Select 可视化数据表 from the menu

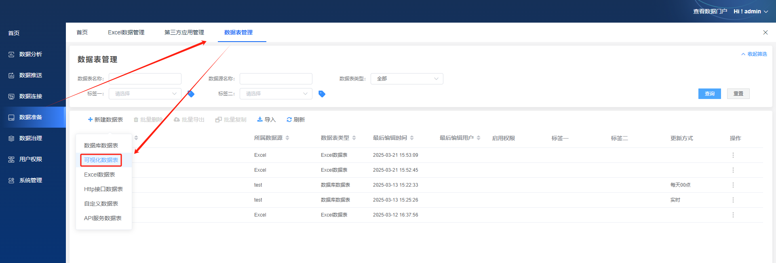click(x=101, y=160)
